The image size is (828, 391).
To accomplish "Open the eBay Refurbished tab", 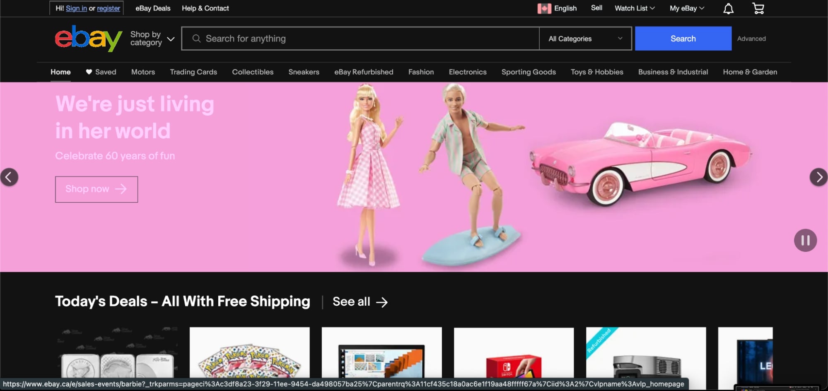I will 364,72.
